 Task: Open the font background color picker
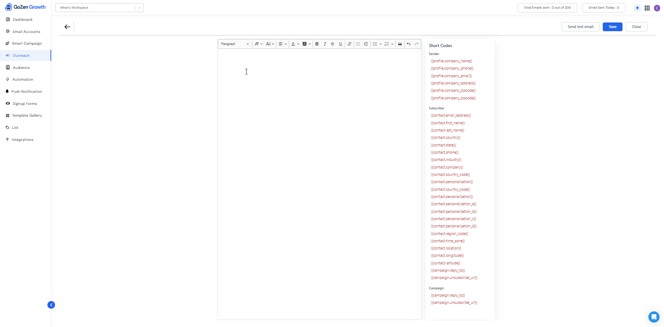tap(306, 44)
